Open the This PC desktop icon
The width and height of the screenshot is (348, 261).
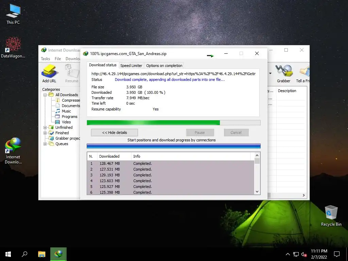(13, 14)
